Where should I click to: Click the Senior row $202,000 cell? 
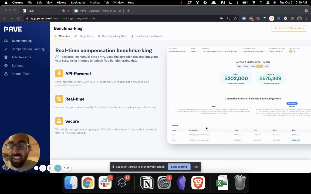(x=296, y=140)
